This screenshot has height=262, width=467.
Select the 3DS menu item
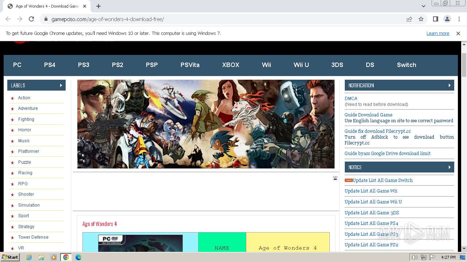pyautogui.click(x=337, y=65)
